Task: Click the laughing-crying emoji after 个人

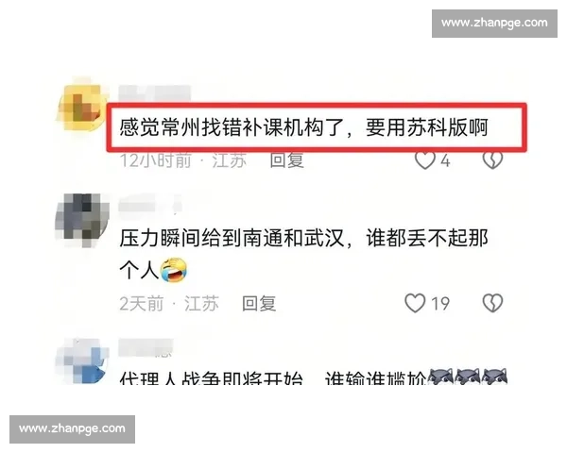Action: click(x=174, y=270)
